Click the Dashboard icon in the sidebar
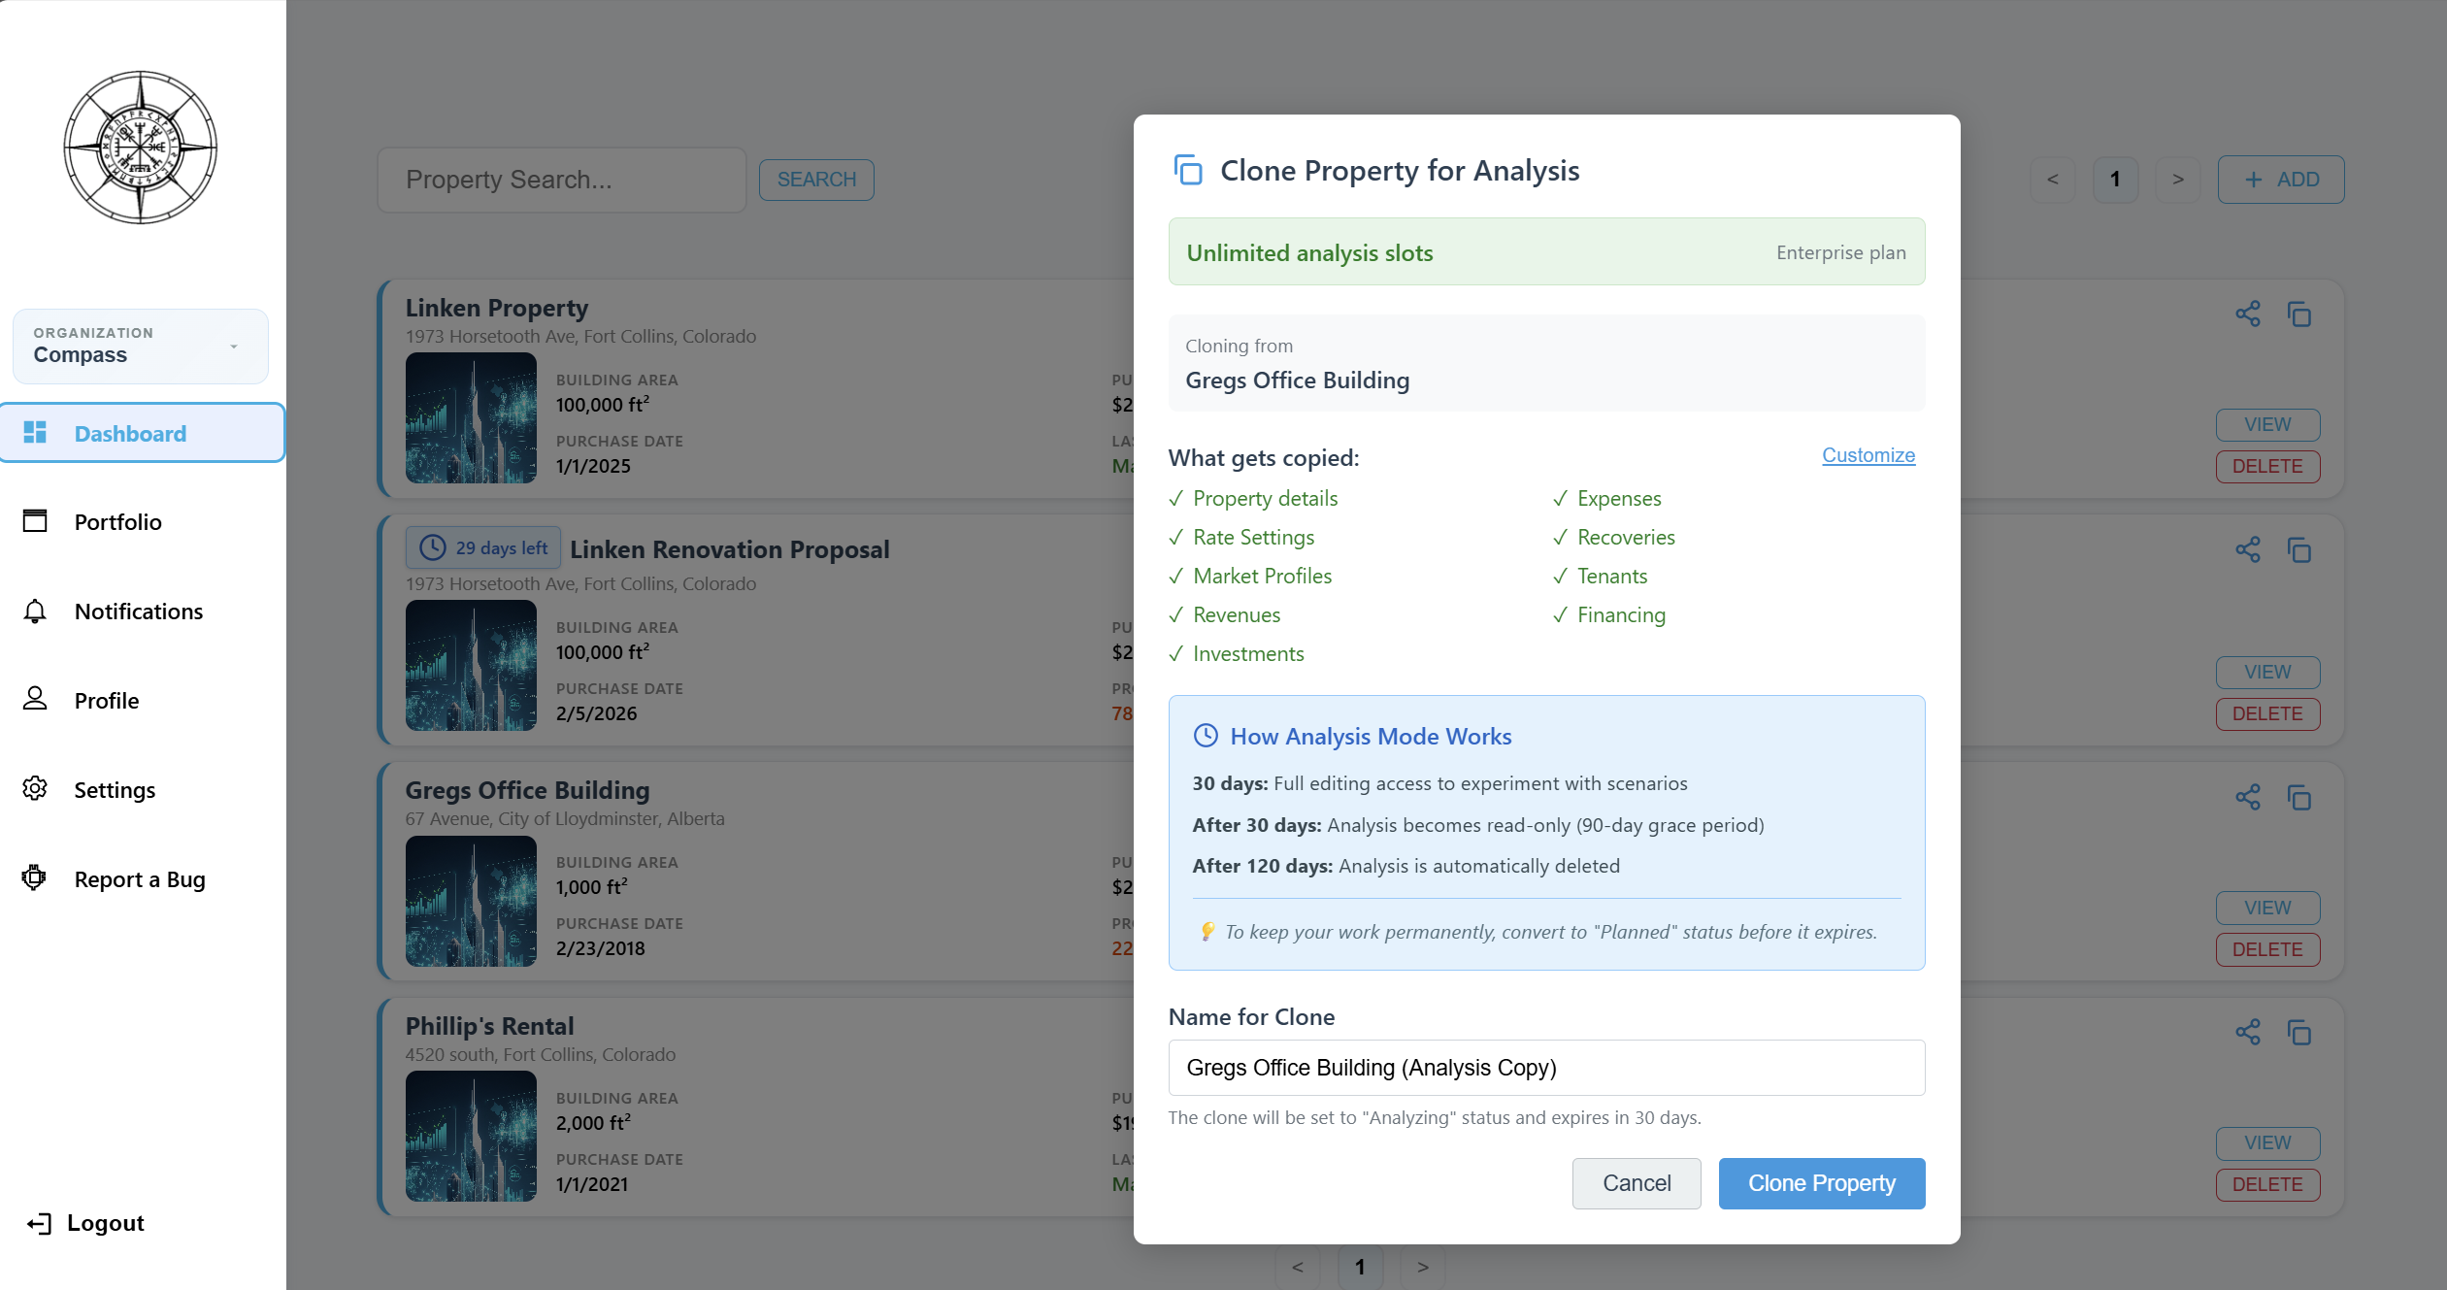This screenshot has height=1290, width=2447. [36, 433]
